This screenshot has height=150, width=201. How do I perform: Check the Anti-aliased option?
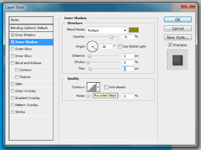click(x=106, y=87)
